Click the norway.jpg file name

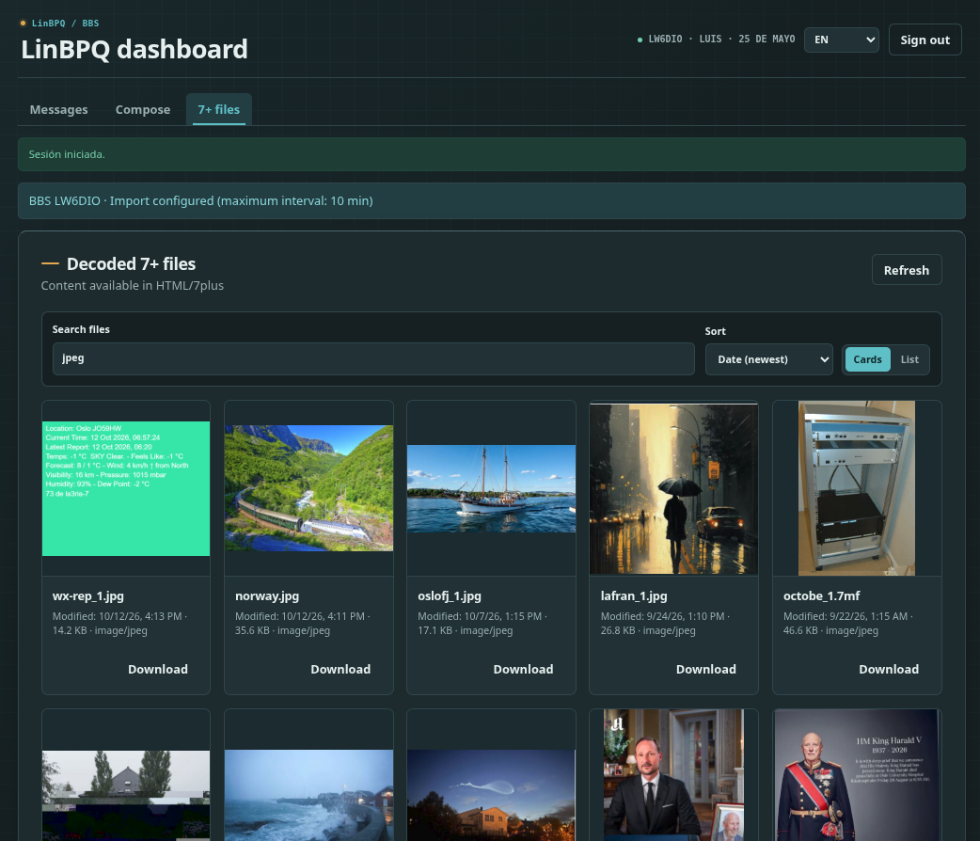pyautogui.click(x=267, y=595)
